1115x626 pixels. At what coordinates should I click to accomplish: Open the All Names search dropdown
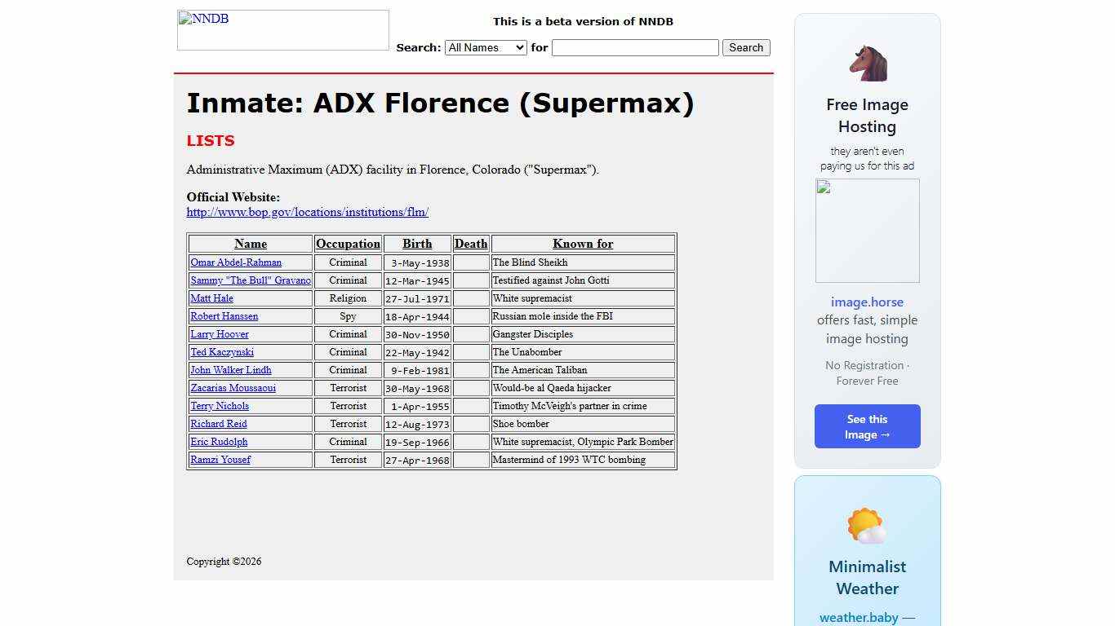486,47
